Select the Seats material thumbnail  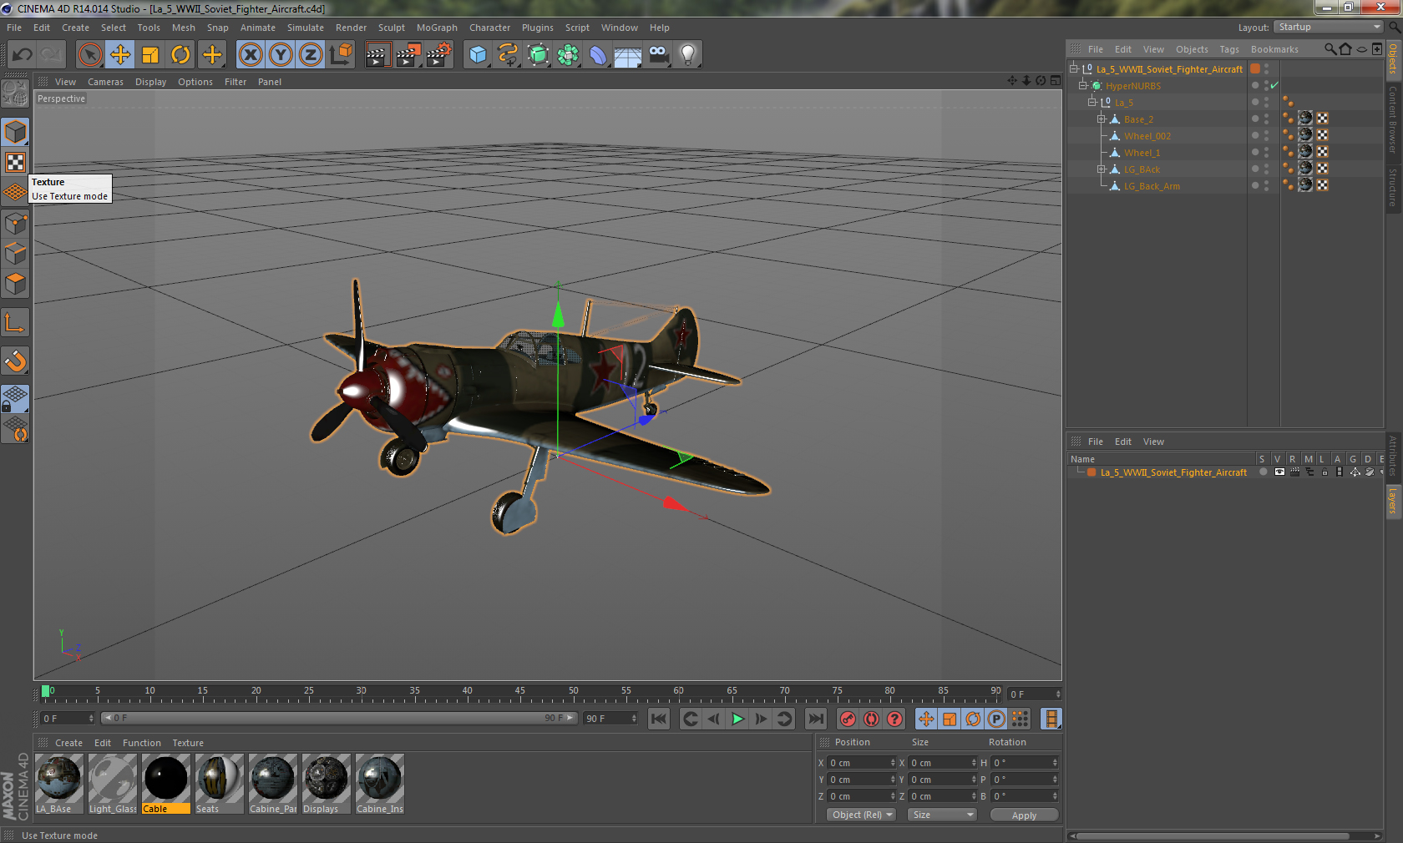(220, 784)
